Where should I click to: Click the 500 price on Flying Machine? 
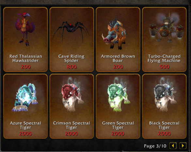pyautogui.click(x=165, y=67)
